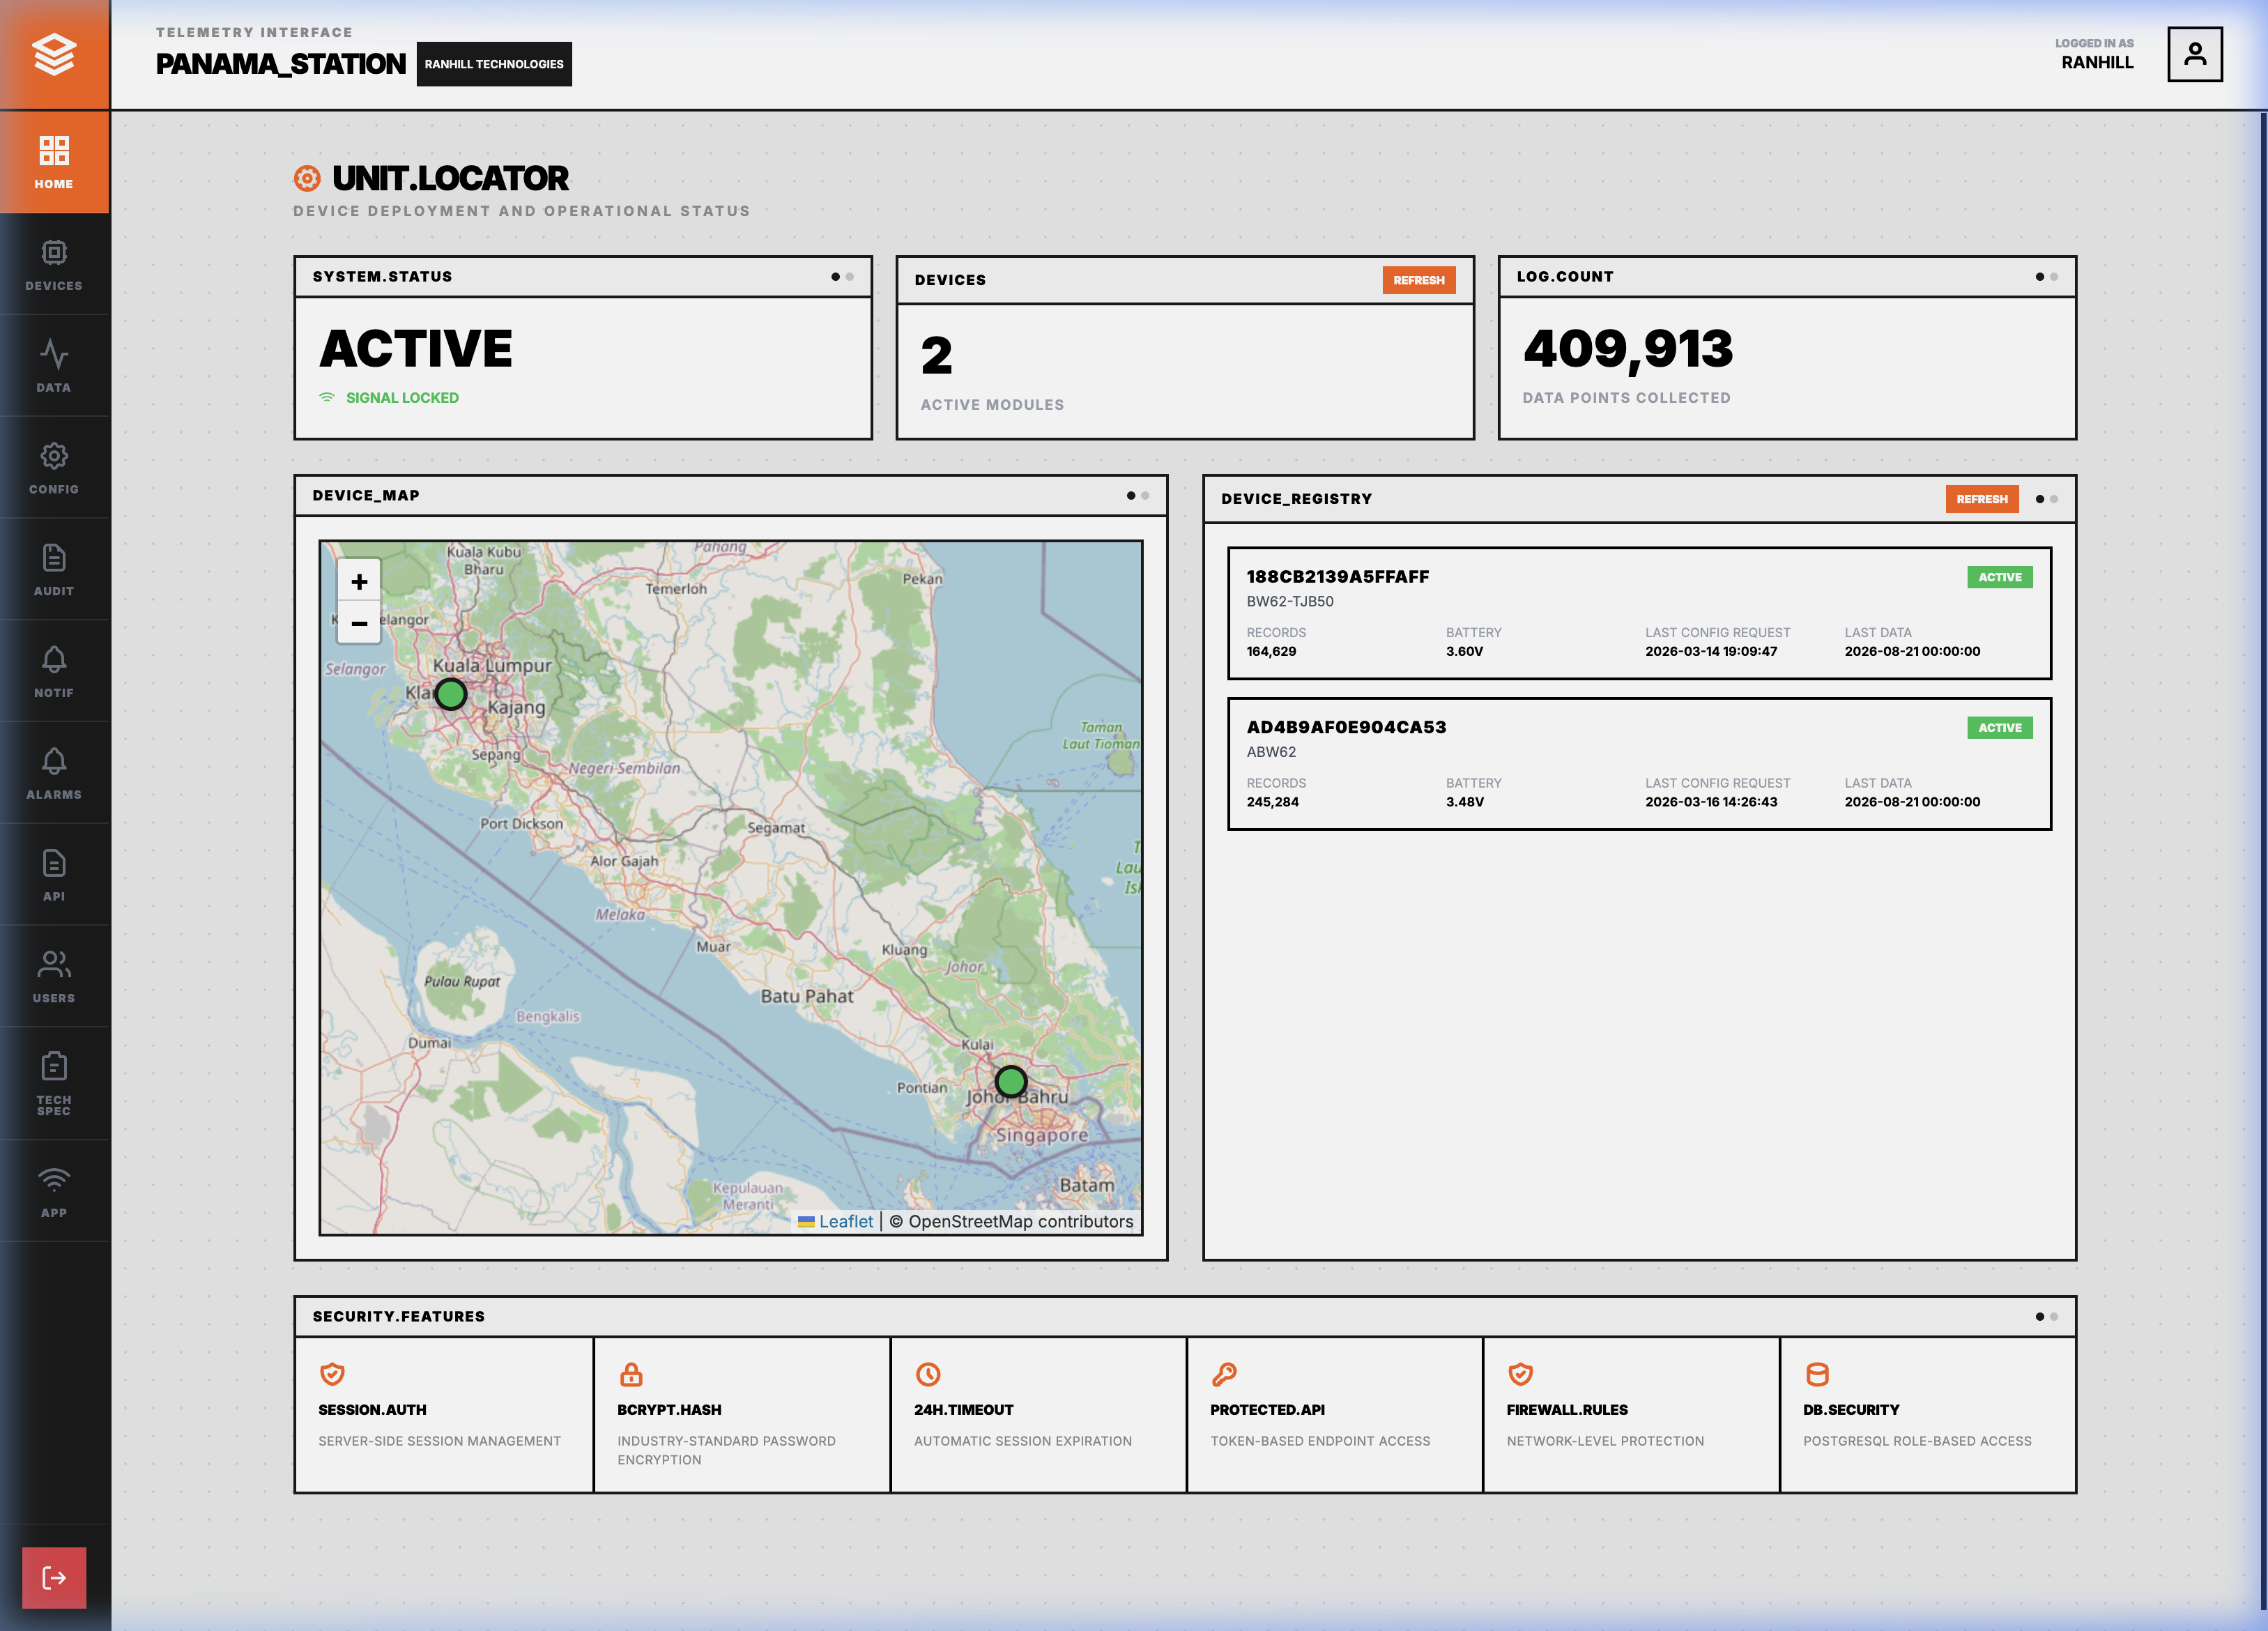Click the RANHILL logged-in username
The width and height of the screenshot is (2268, 1631).
(x=2097, y=62)
